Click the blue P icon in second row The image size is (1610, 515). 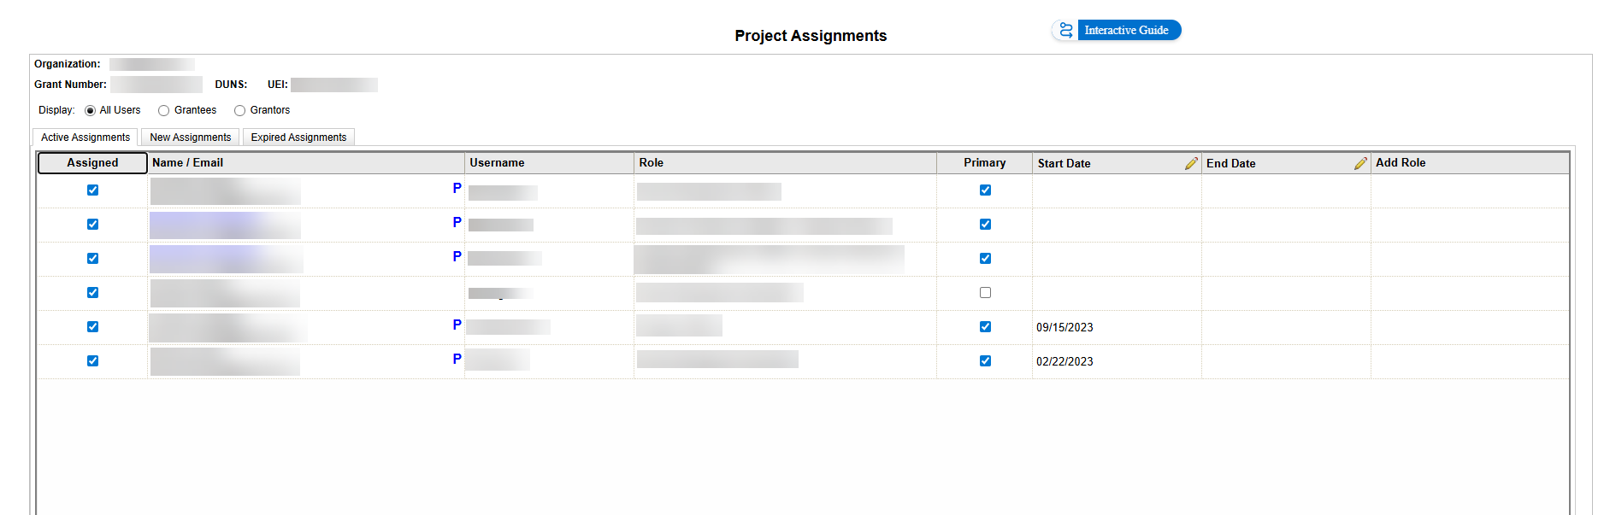457,223
